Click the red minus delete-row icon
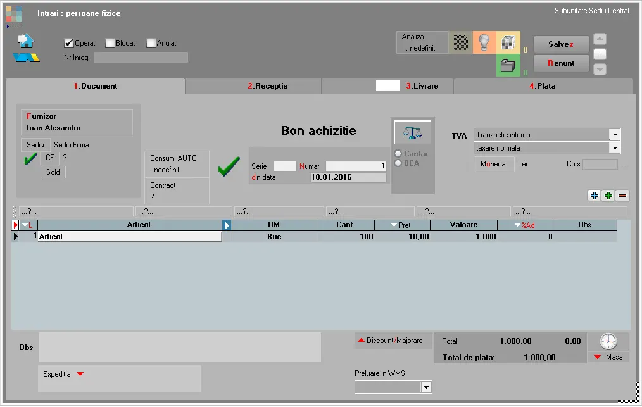Viewport: 642px width, 407px height. click(622, 196)
